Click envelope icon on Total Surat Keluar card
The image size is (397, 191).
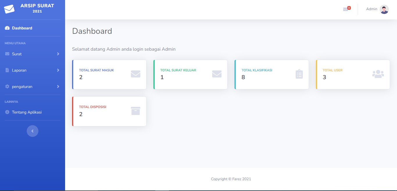point(217,74)
